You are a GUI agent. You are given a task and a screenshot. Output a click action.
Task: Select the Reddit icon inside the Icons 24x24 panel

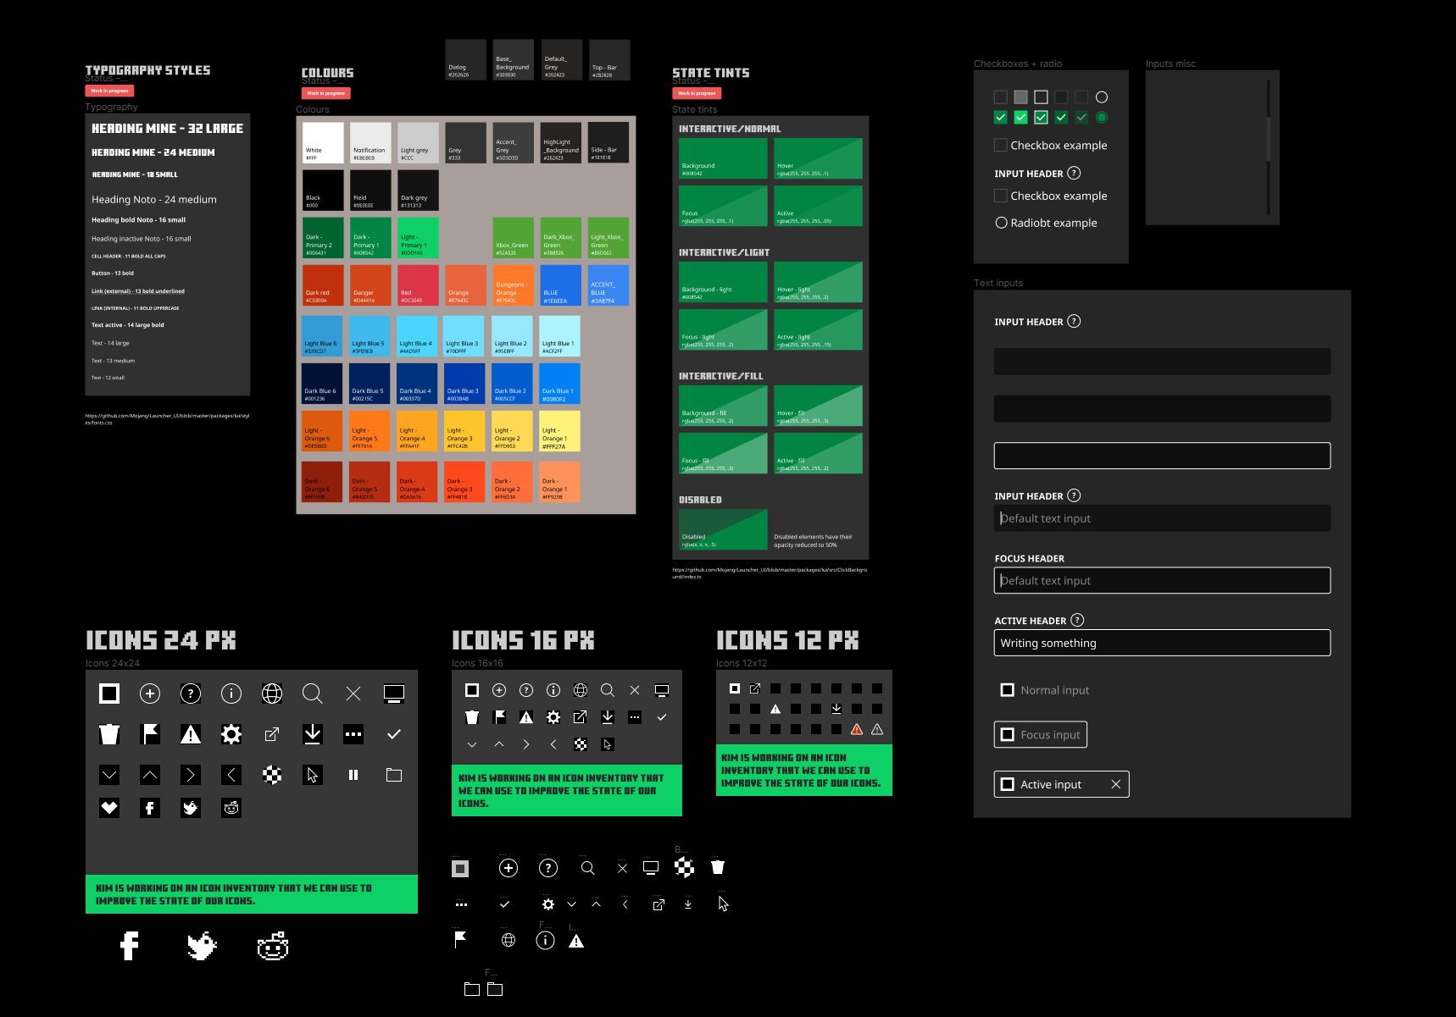[x=231, y=808]
